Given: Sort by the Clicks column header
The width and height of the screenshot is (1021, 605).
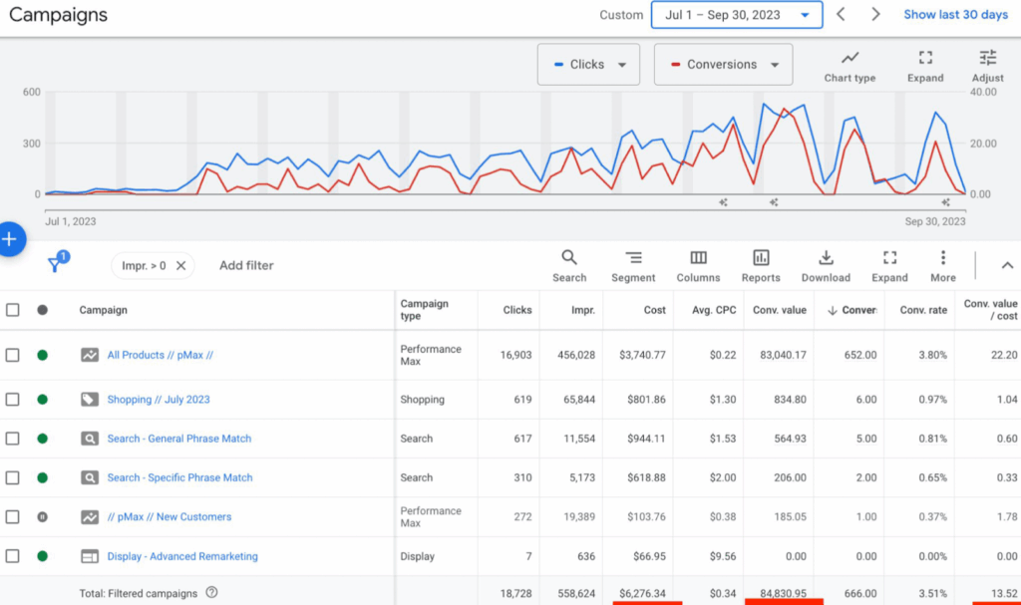Looking at the screenshot, I should (x=517, y=310).
